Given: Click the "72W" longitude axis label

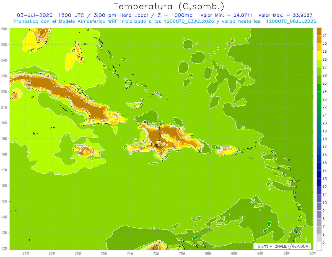Looking at the screenshot, I should coord(156,253).
